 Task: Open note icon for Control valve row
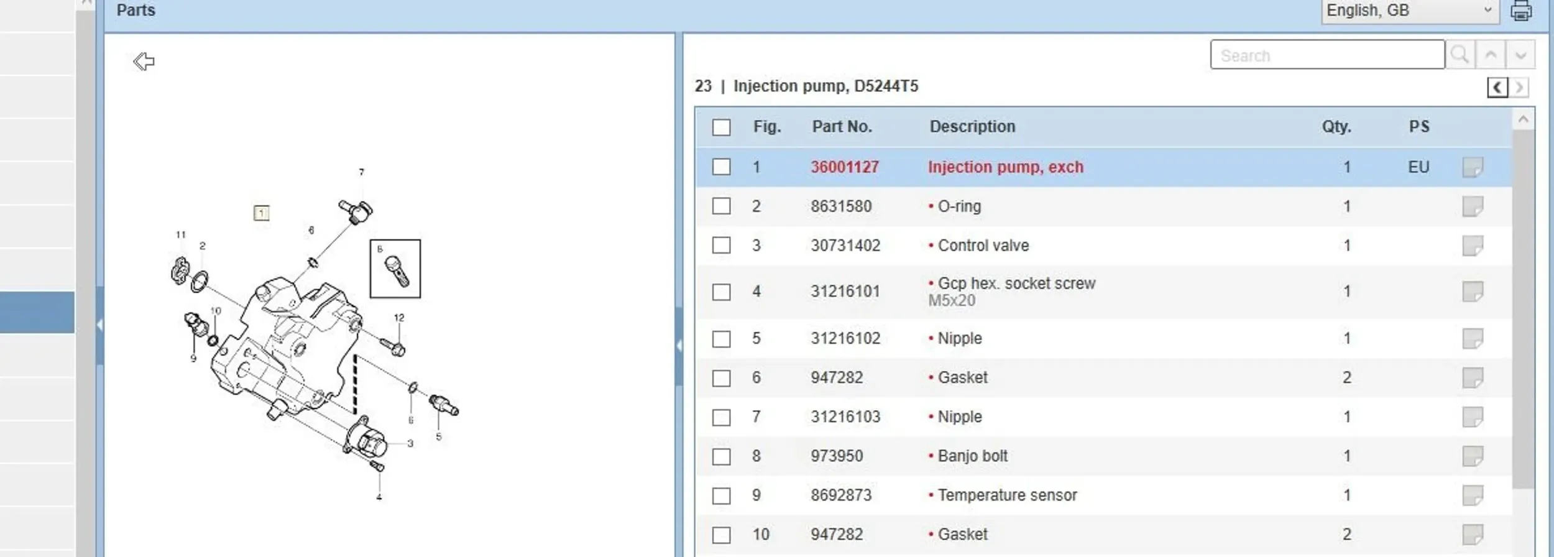click(1472, 246)
